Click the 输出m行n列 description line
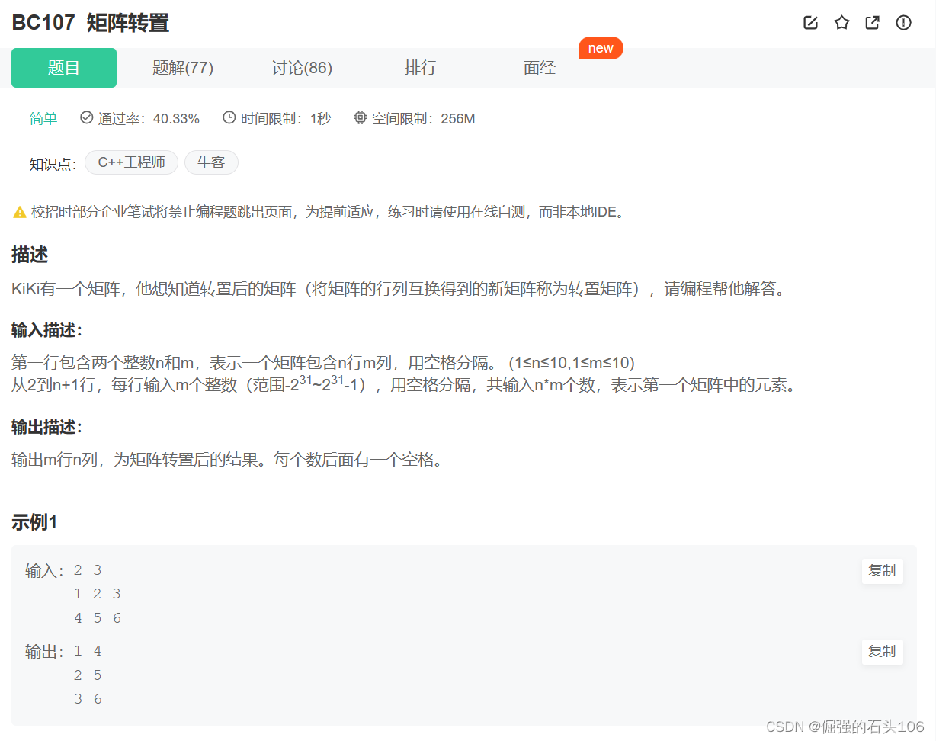The image size is (936, 741). tap(227, 460)
